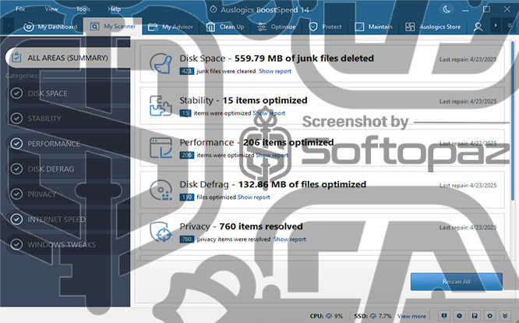Click the Performance window icon
Image resolution: width=519 pixels, height=323 pixels.
pyautogui.click(x=161, y=147)
